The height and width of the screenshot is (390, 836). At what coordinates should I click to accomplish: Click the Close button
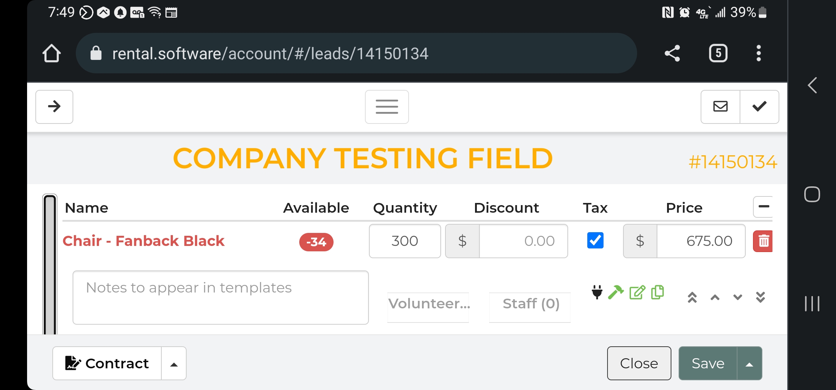pyautogui.click(x=639, y=363)
